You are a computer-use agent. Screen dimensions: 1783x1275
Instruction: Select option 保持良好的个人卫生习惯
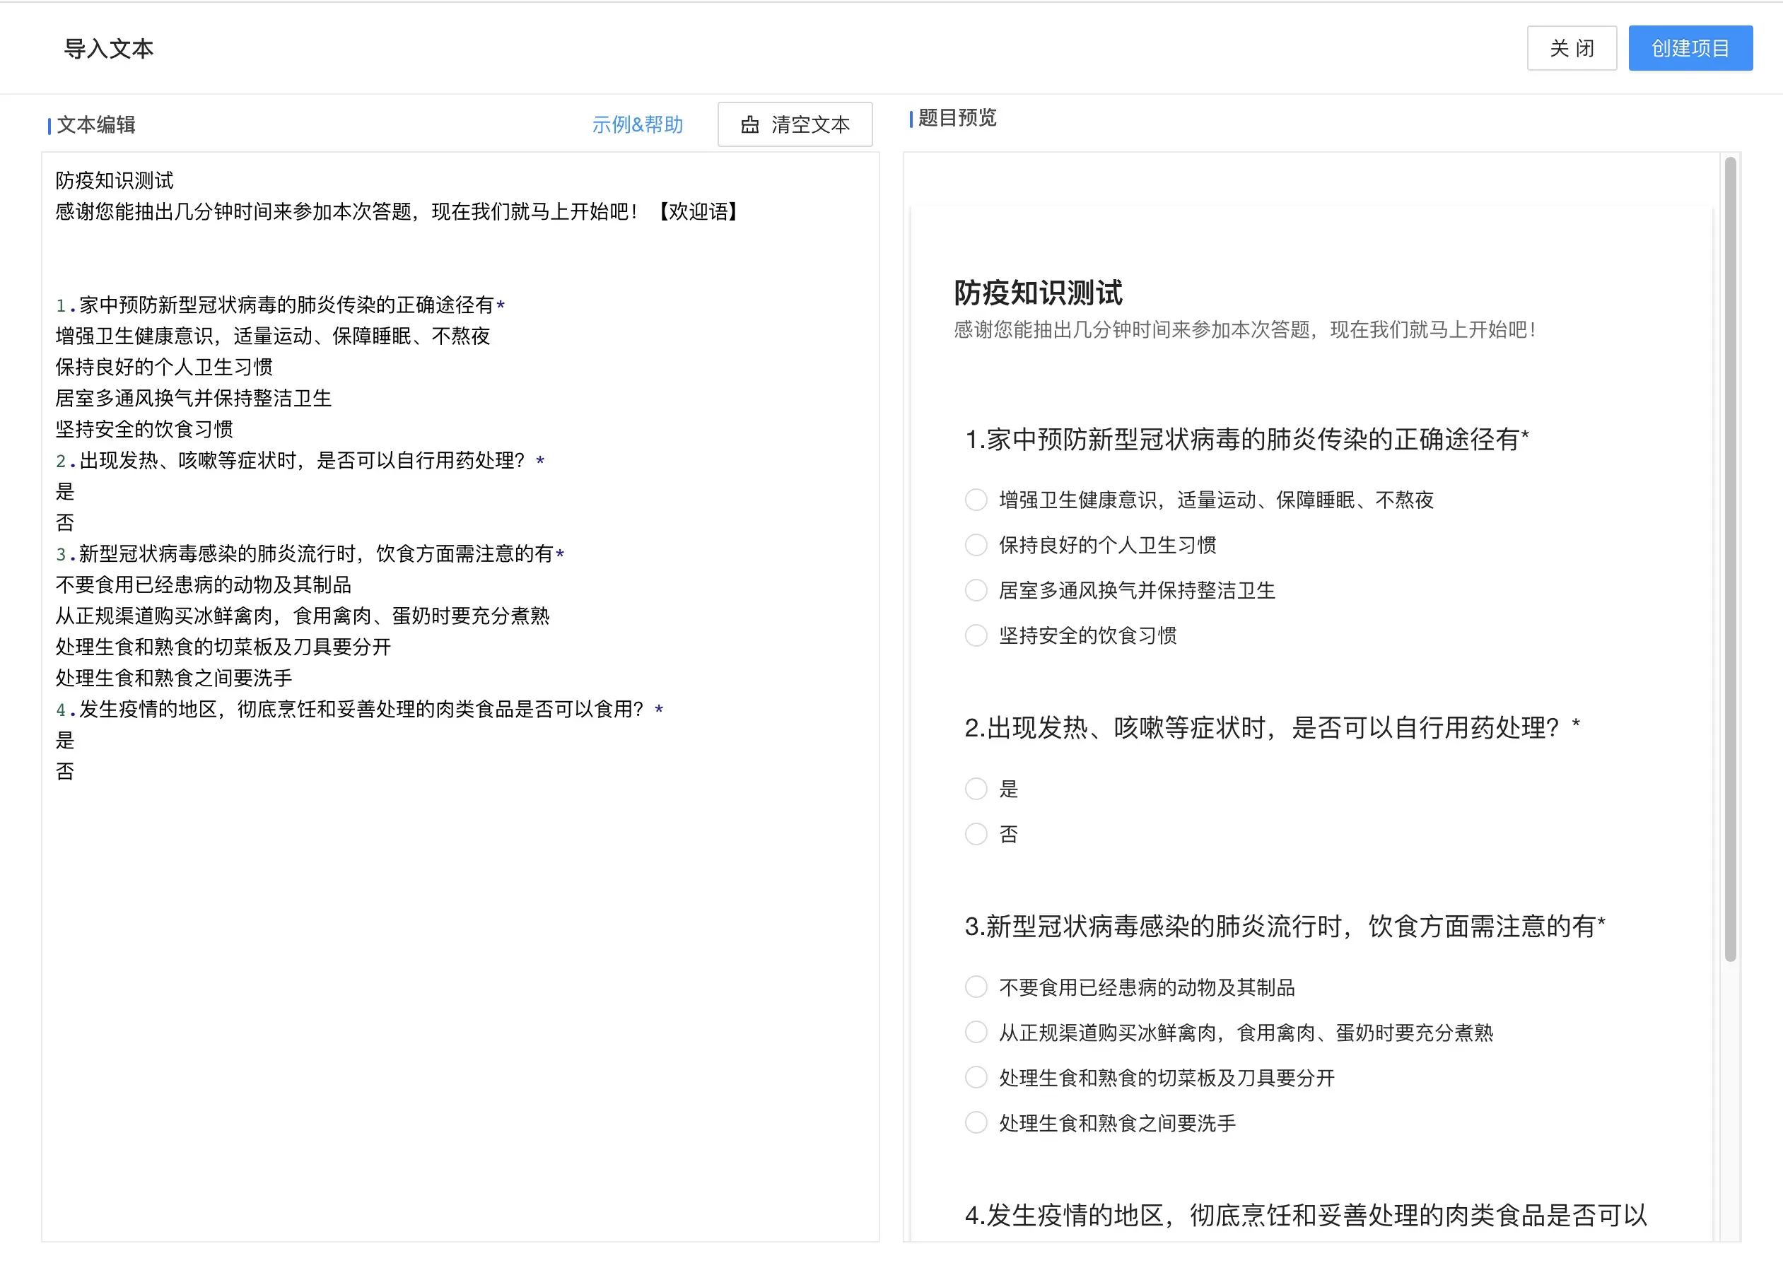point(976,545)
